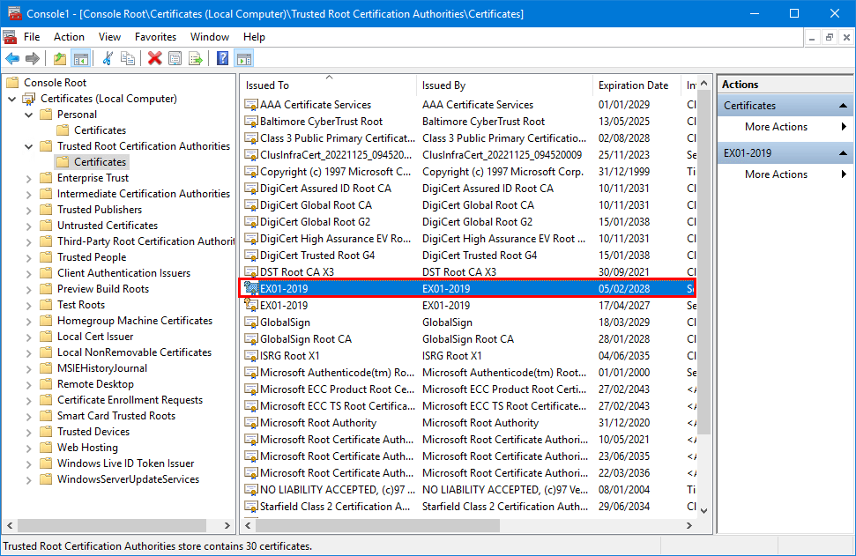Expand More Actions under Certificates
856x556 pixels.
[785, 127]
